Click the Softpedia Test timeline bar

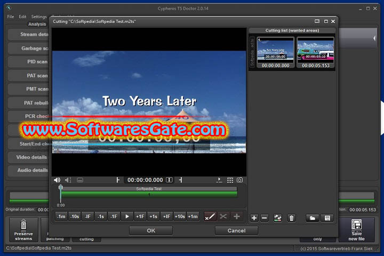coord(149,189)
